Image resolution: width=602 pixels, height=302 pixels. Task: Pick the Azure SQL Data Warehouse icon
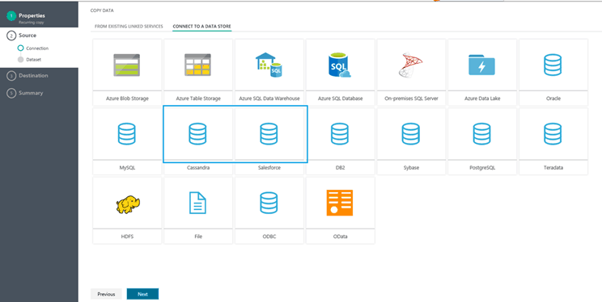(269, 65)
